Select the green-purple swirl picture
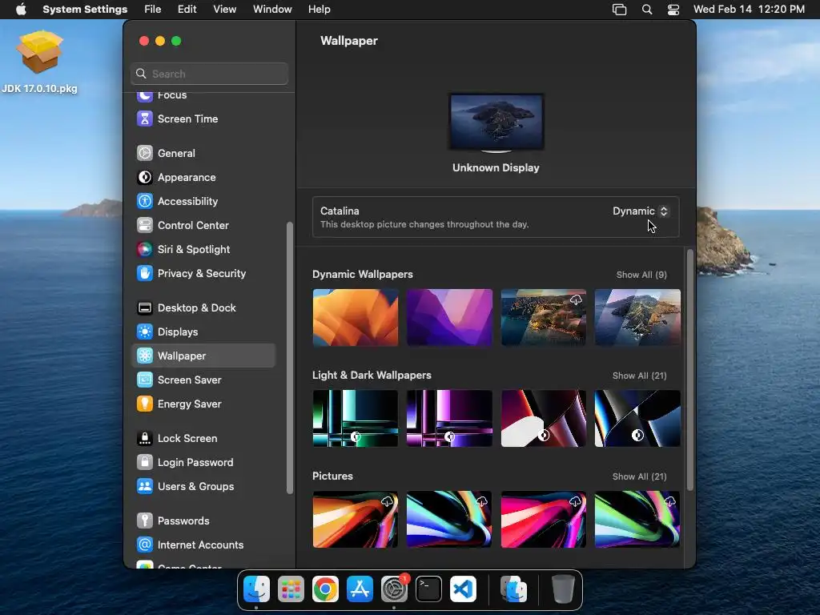This screenshot has height=615, width=820. pos(637,519)
